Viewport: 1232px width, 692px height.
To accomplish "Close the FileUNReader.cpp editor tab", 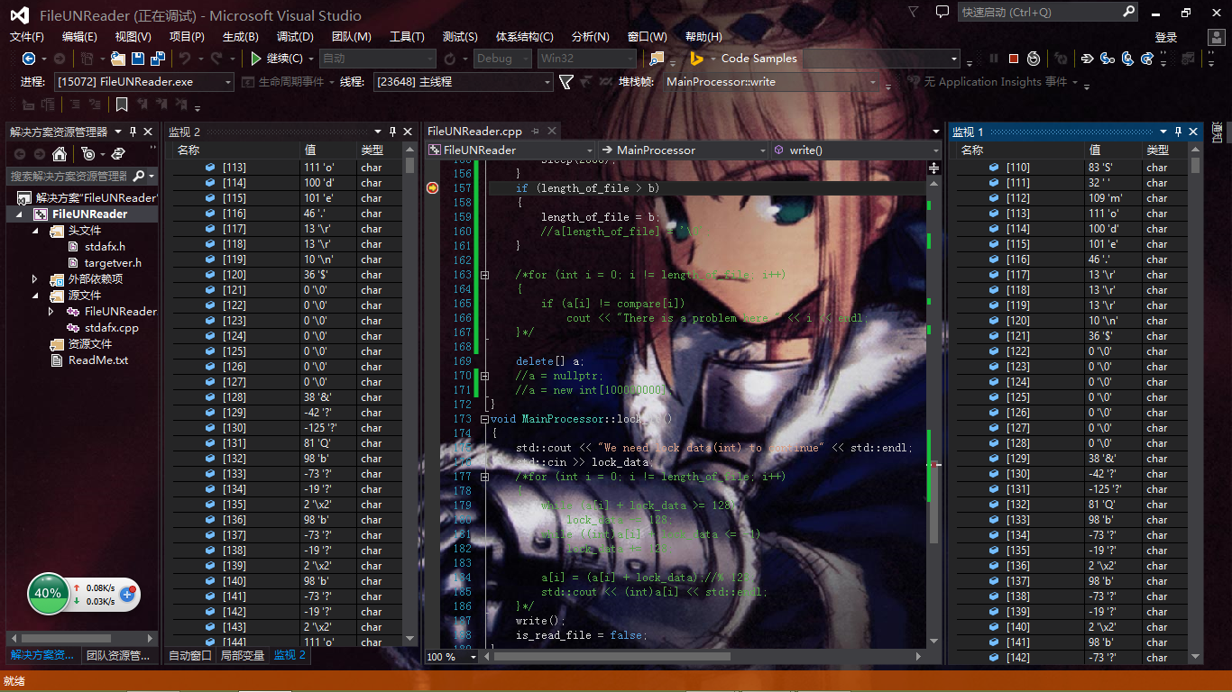I will click(x=552, y=132).
